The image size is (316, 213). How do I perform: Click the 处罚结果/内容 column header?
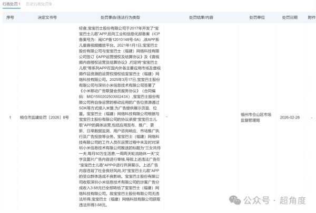click(201, 17)
